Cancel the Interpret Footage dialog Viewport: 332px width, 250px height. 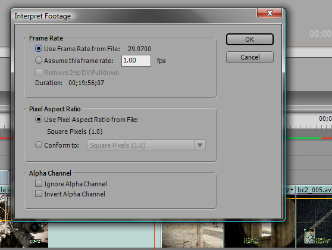click(x=250, y=57)
